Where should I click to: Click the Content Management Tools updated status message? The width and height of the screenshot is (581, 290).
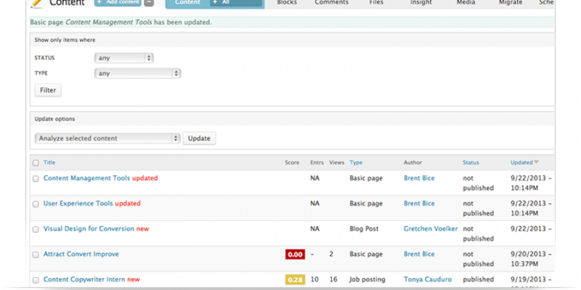click(121, 22)
